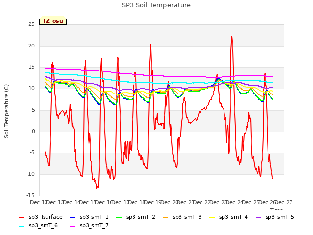Click the green sp3_smT_2 legend color marker
313x235 pixels.
tap(119, 217)
